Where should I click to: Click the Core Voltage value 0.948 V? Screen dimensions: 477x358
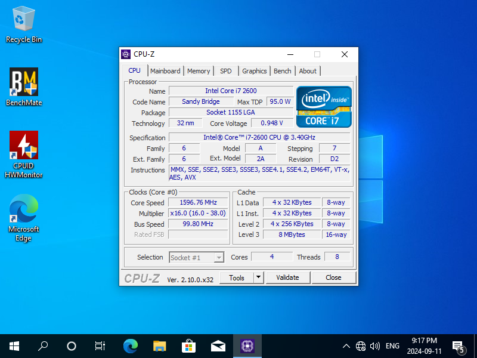pos(272,123)
